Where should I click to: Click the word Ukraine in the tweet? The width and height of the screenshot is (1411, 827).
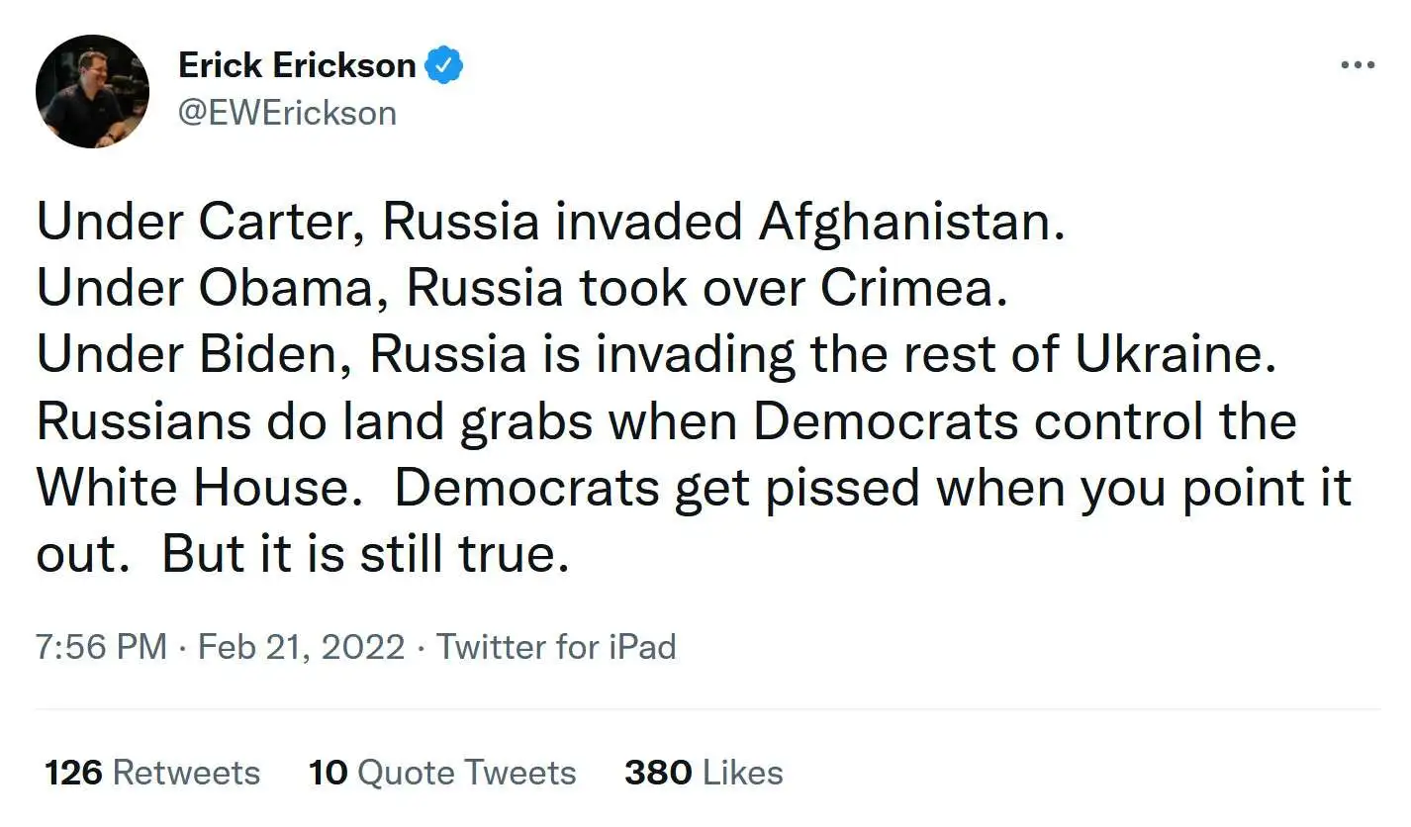(x=1171, y=354)
